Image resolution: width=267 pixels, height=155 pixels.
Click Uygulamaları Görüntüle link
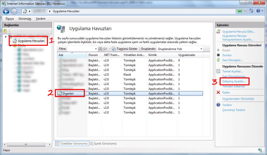click(238, 99)
